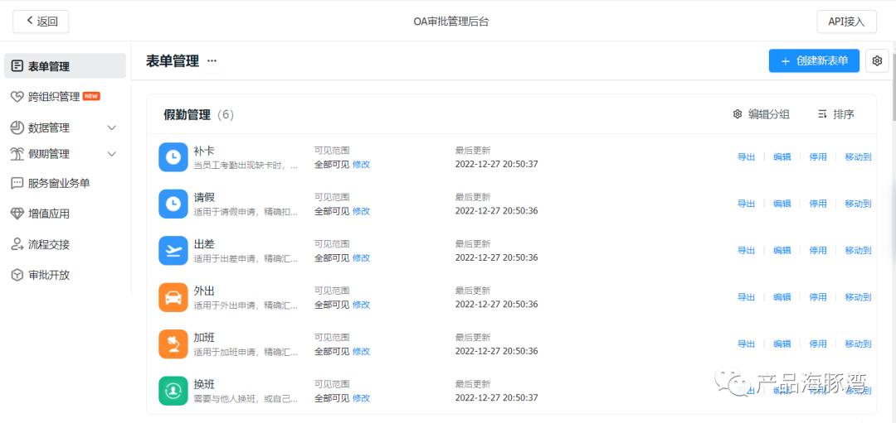Click 导出 for the 加班 form
This screenshot has width=896, height=423.
coord(747,344)
